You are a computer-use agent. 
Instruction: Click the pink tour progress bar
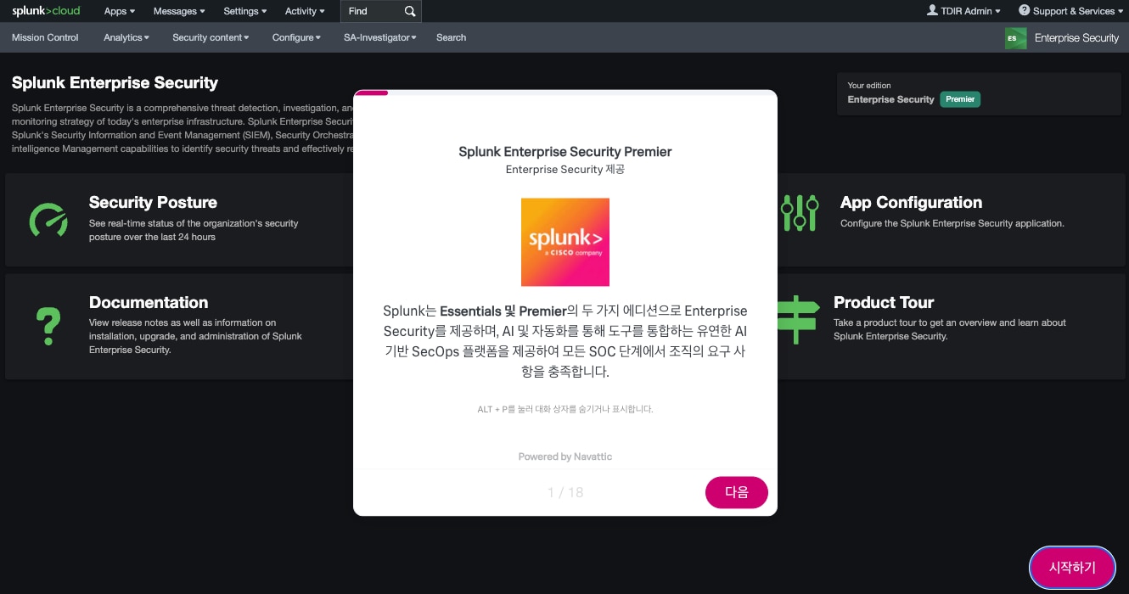(x=371, y=92)
